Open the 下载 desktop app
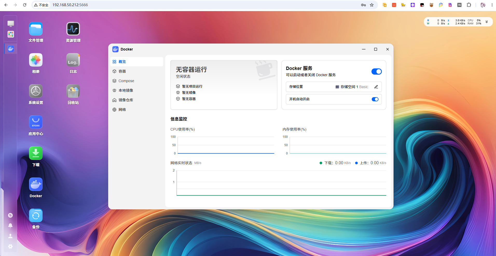The image size is (496, 256). (x=36, y=153)
